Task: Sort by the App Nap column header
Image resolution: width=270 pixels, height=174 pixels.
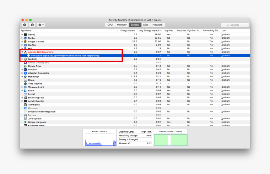Action: pos(169,30)
